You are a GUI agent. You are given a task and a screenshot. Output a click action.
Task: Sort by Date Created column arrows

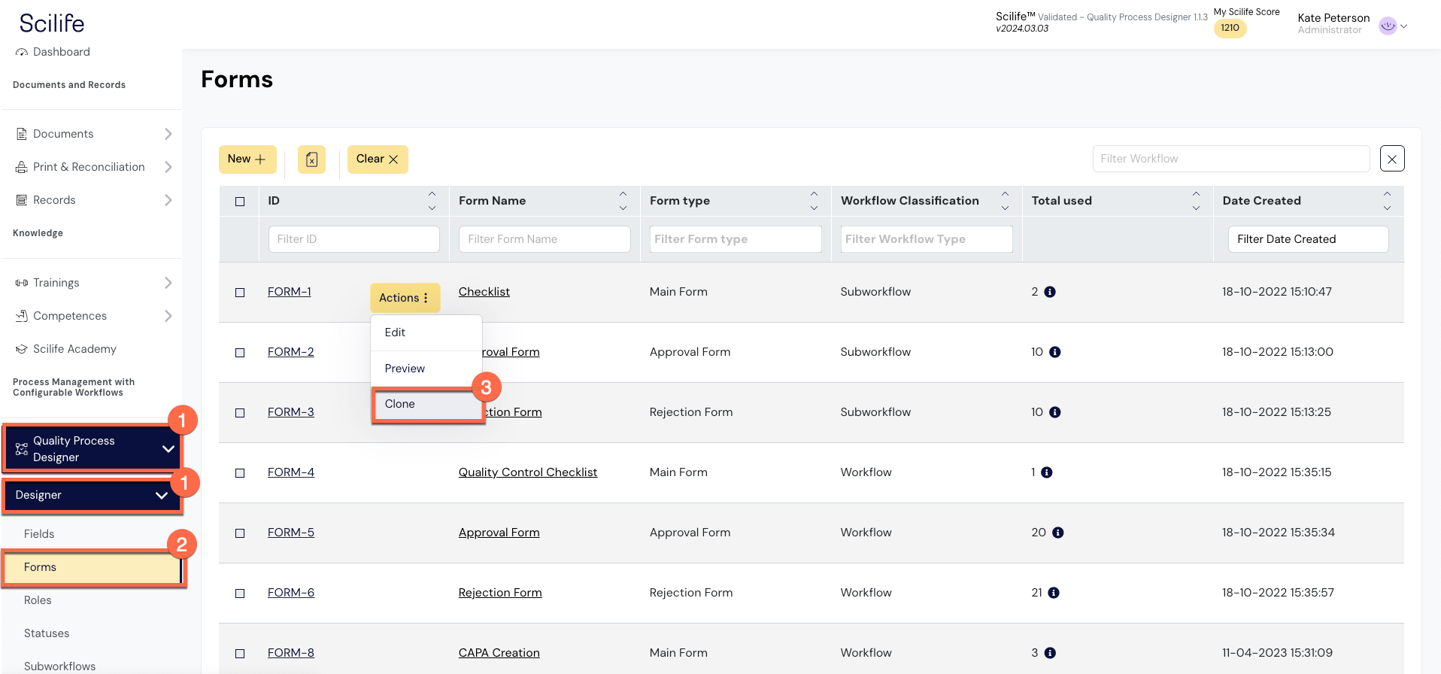coord(1387,201)
